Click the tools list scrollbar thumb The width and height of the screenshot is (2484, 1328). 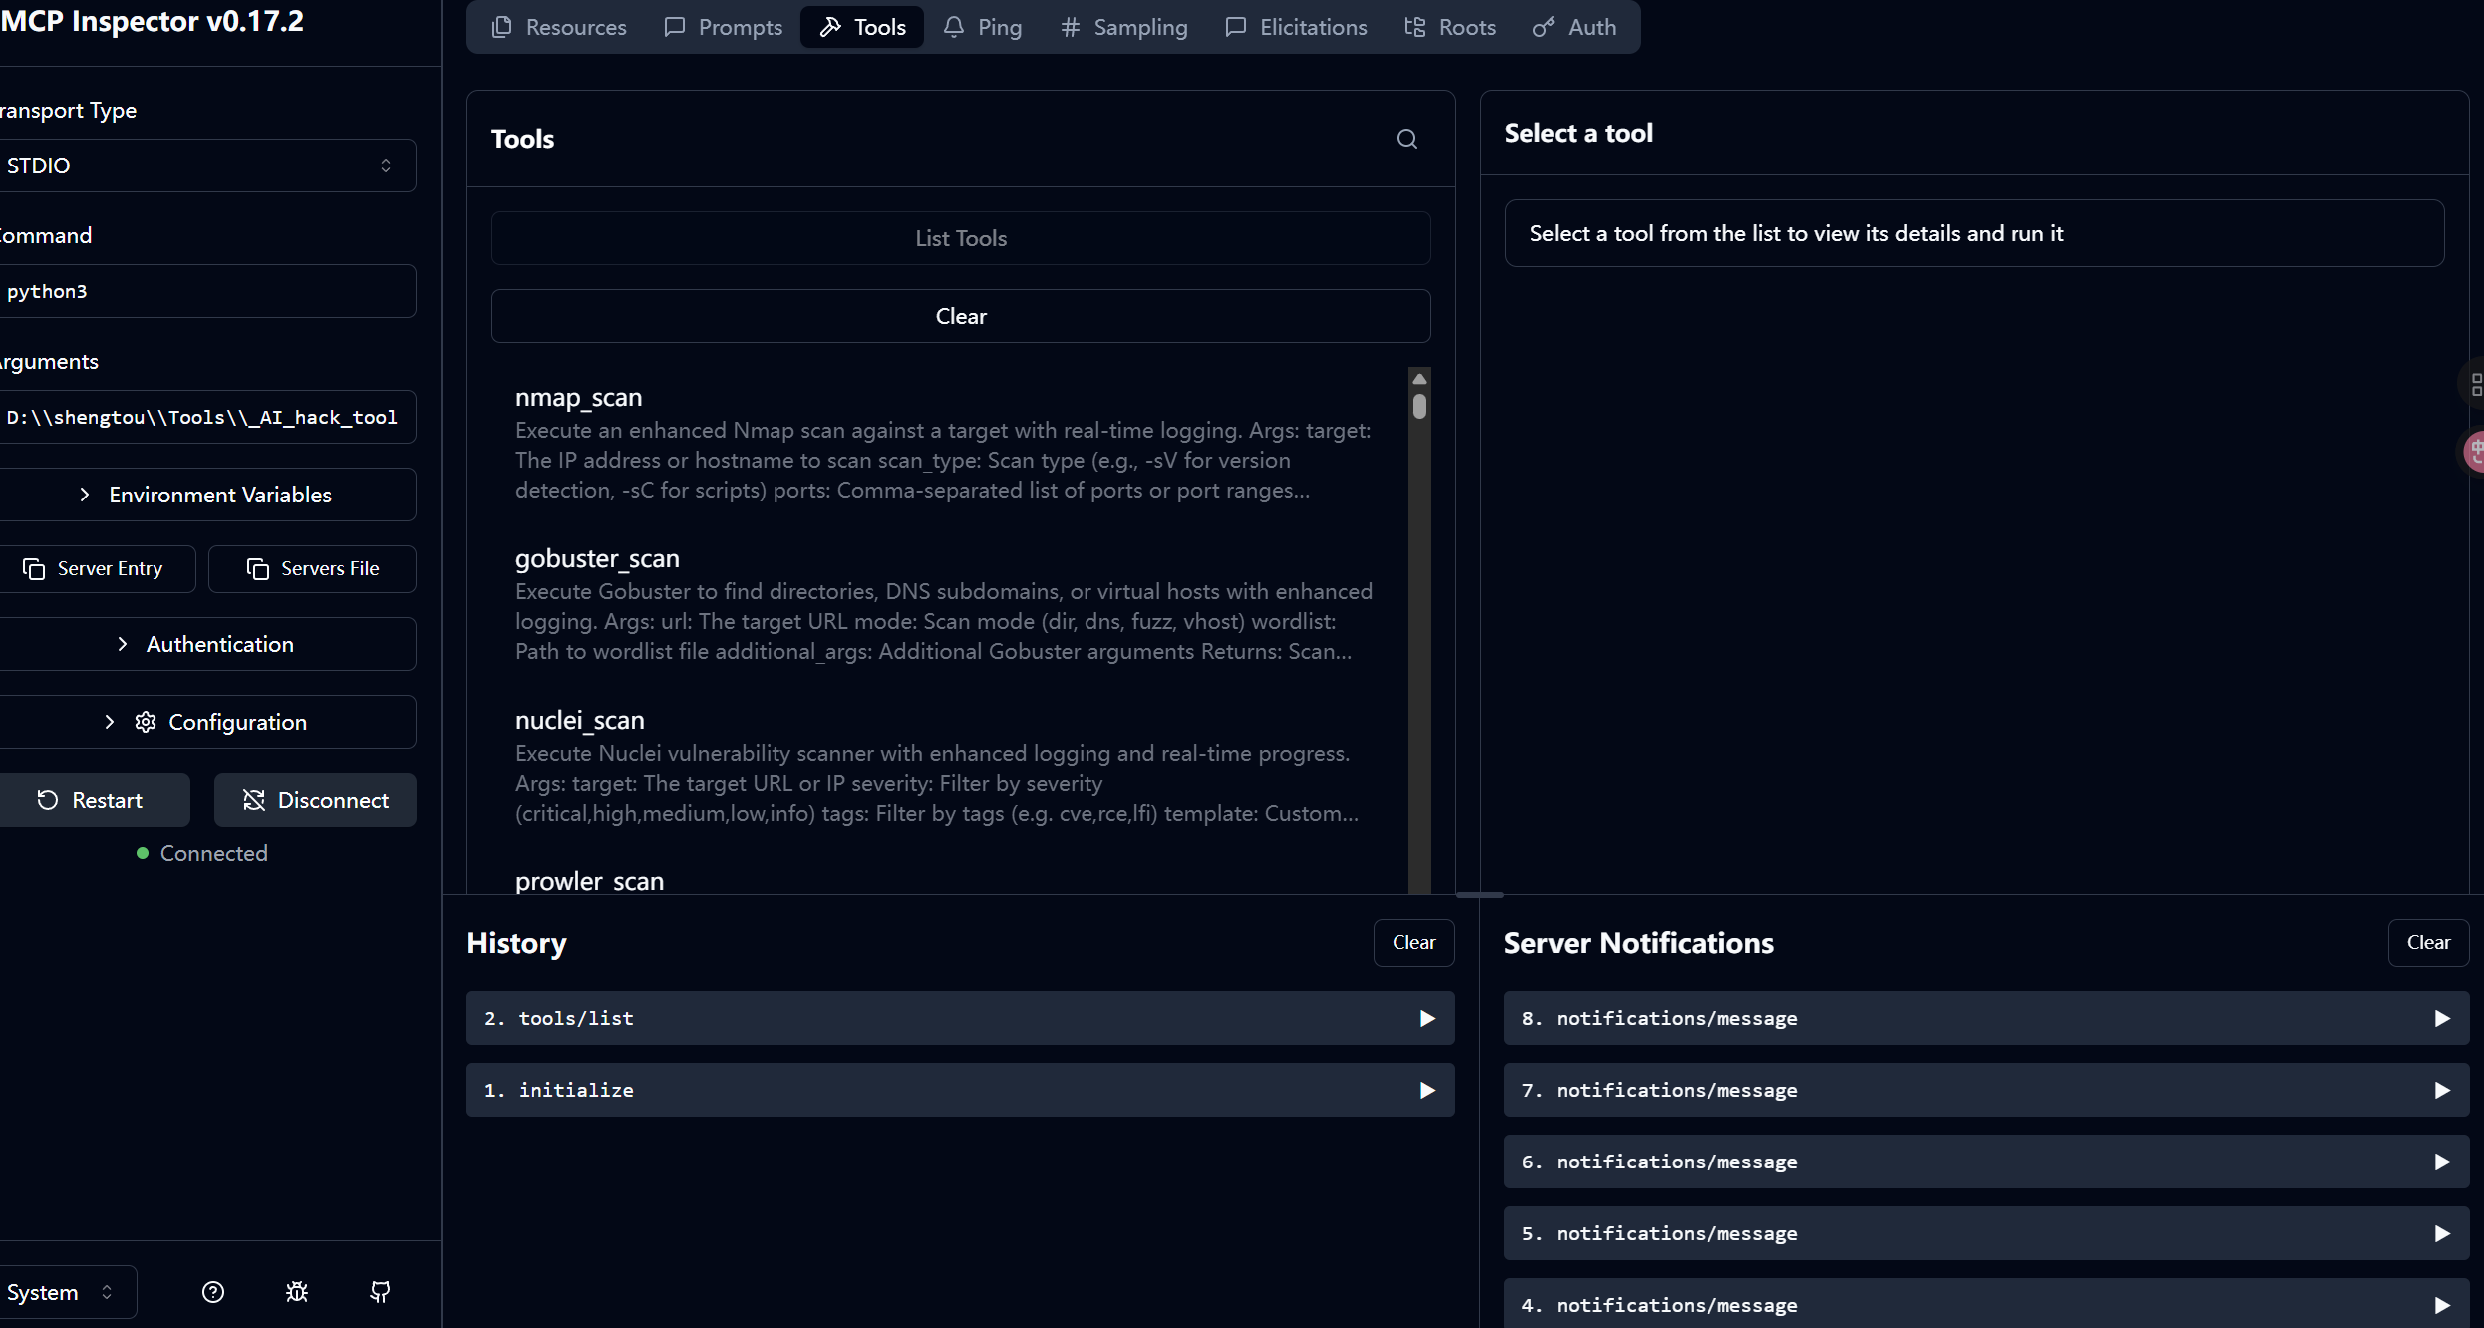point(1419,406)
